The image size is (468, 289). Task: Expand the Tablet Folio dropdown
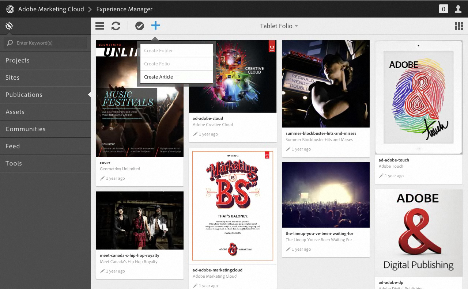point(279,26)
